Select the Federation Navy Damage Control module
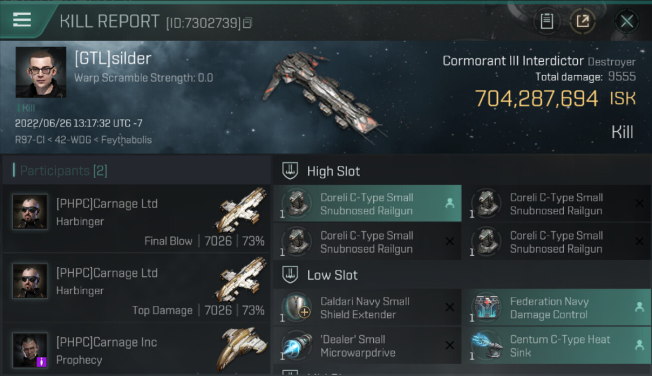This screenshot has width=652, height=376. point(557,308)
